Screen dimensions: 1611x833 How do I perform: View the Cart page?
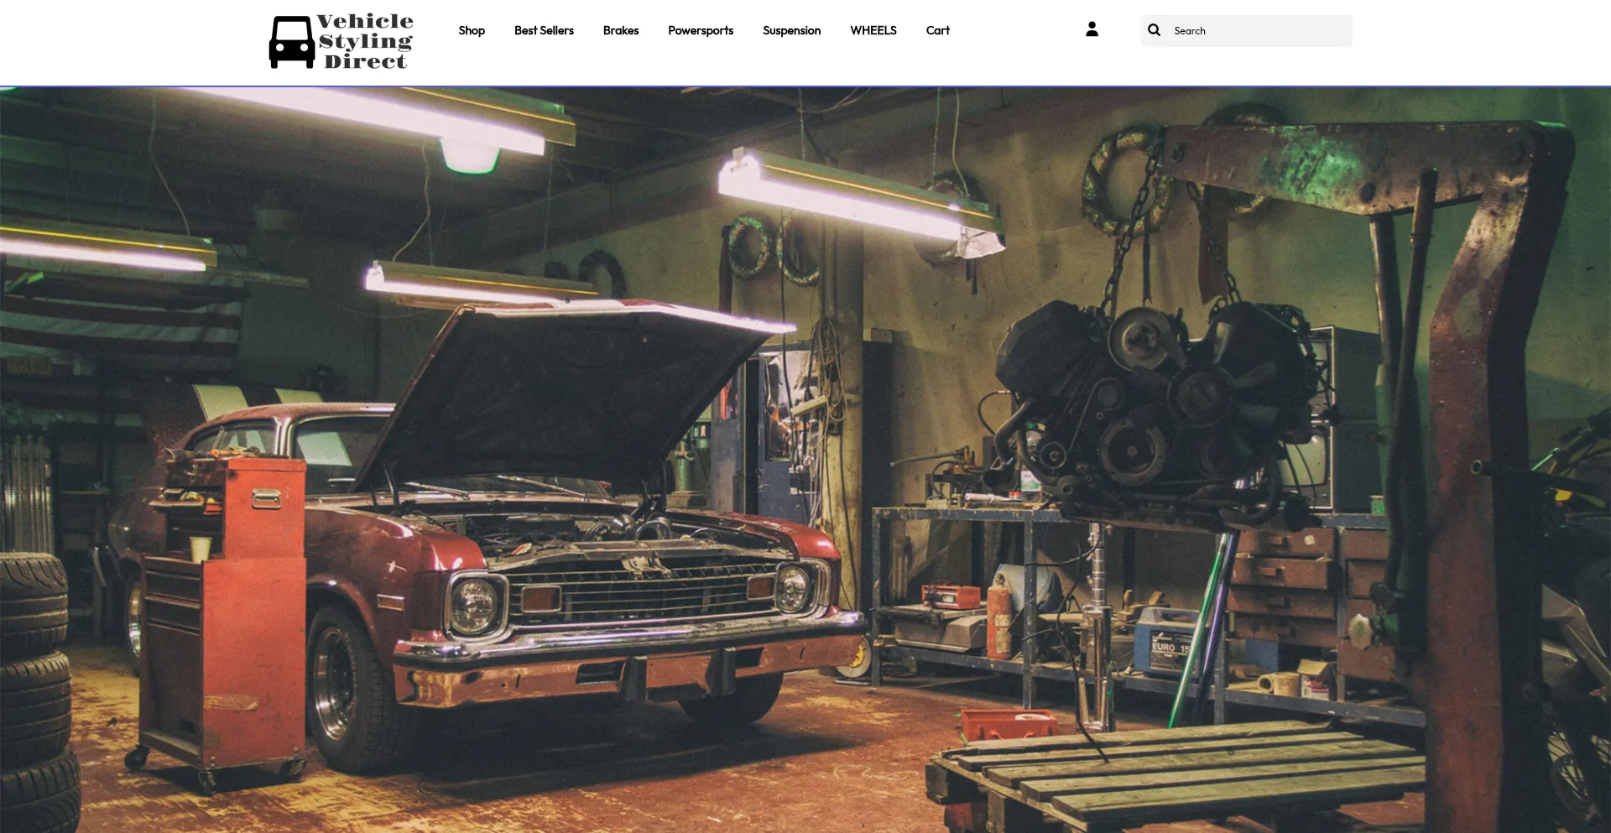(x=937, y=30)
